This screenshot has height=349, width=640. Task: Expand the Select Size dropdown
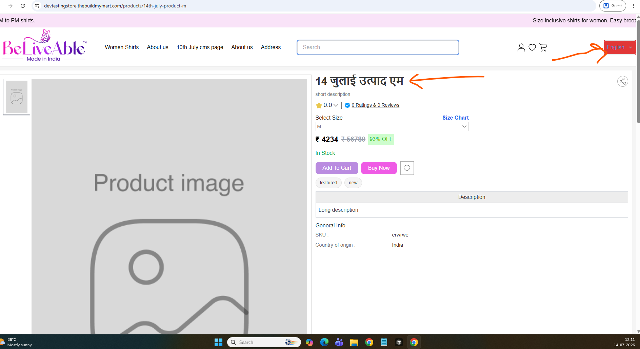(392, 126)
